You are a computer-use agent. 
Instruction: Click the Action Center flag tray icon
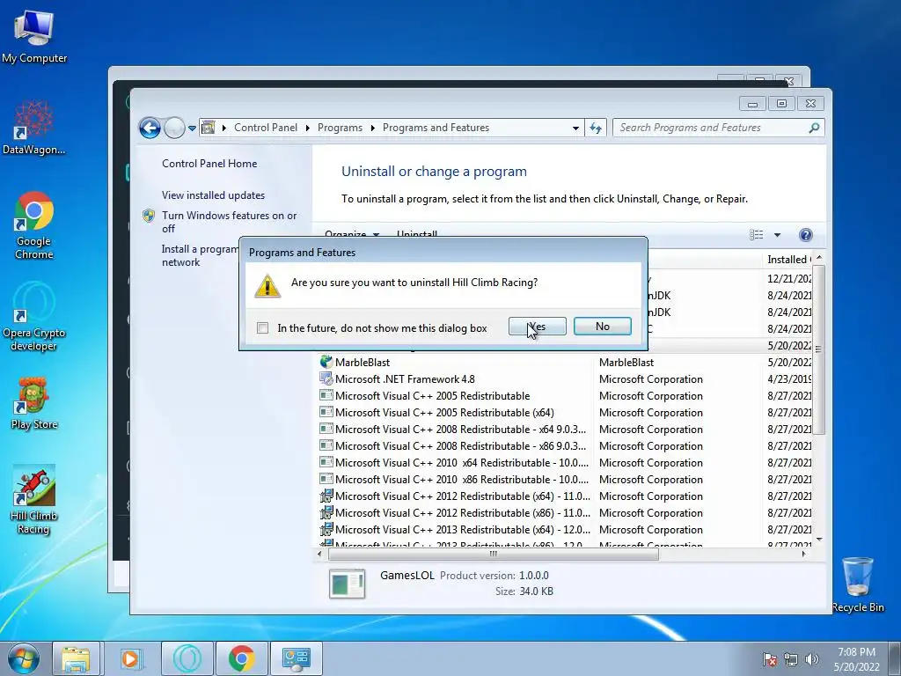click(x=769, y=659)
